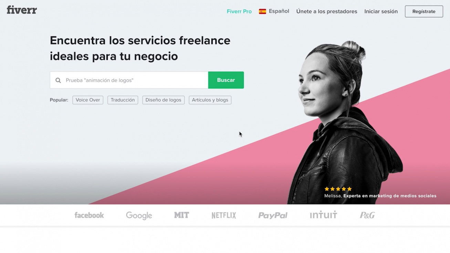Click the P&G logo
The height and width of the screenshot is (253, 450).
point(367,215)
